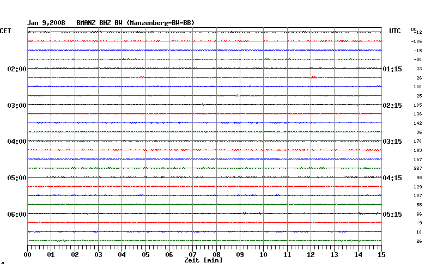Click the CET time label '05:00'
The width and height of the screenshot is (425, 269).
point(17,178)
